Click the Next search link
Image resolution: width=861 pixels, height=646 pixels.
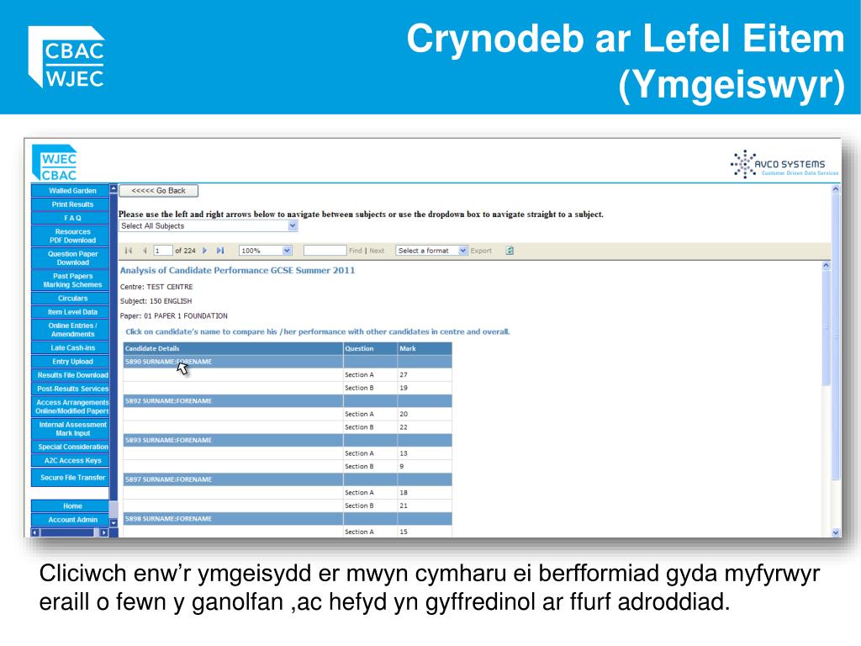[377, 251]
